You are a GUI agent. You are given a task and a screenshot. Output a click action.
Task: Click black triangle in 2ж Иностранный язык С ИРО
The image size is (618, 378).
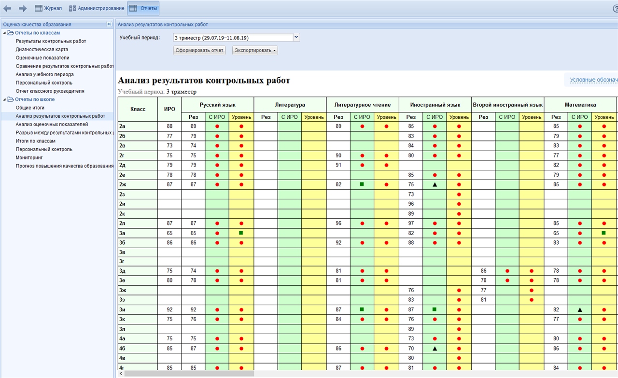click(435, 184)
